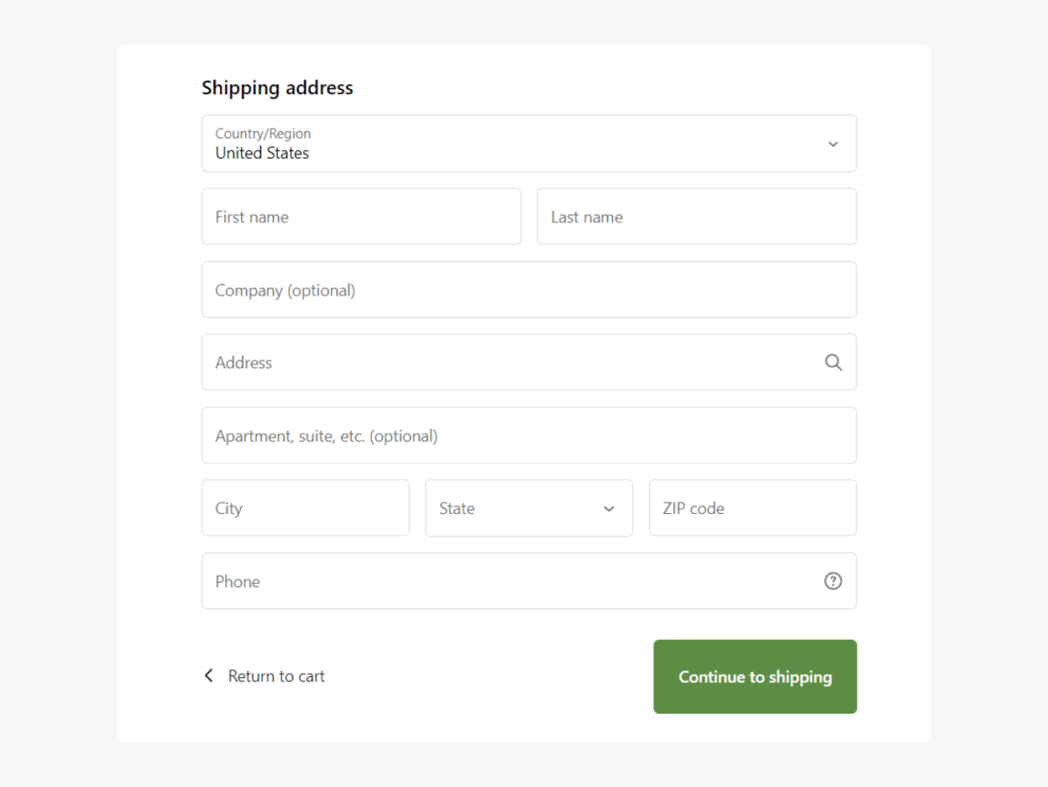Click the Company (optional) field

coord(528,290)
